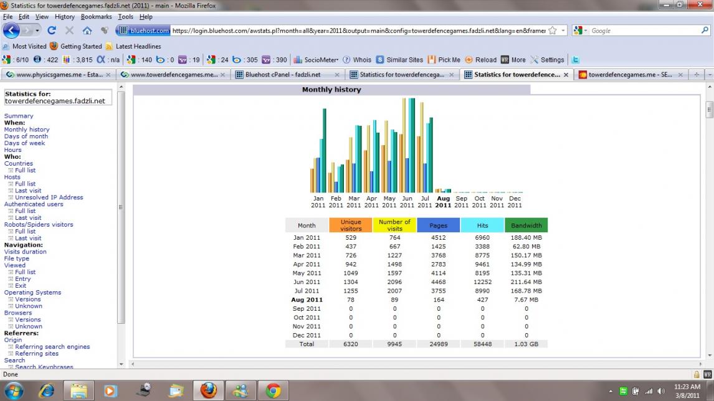Click the orange Unique visitors header cell
The width and height of the screenshot is (714, 401).
tap(351, 225)
